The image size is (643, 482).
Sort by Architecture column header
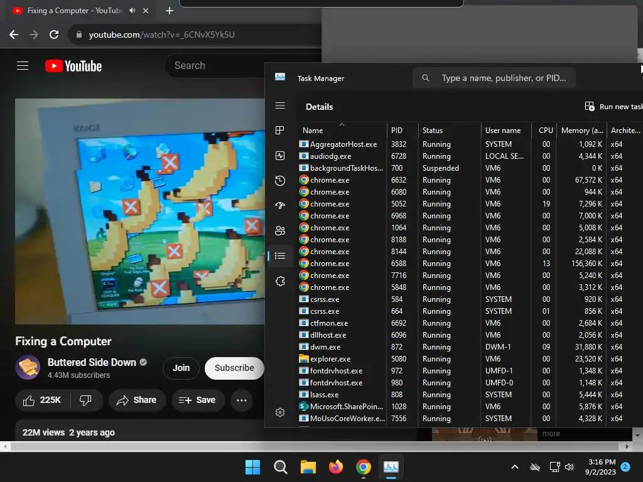[625, 131]
